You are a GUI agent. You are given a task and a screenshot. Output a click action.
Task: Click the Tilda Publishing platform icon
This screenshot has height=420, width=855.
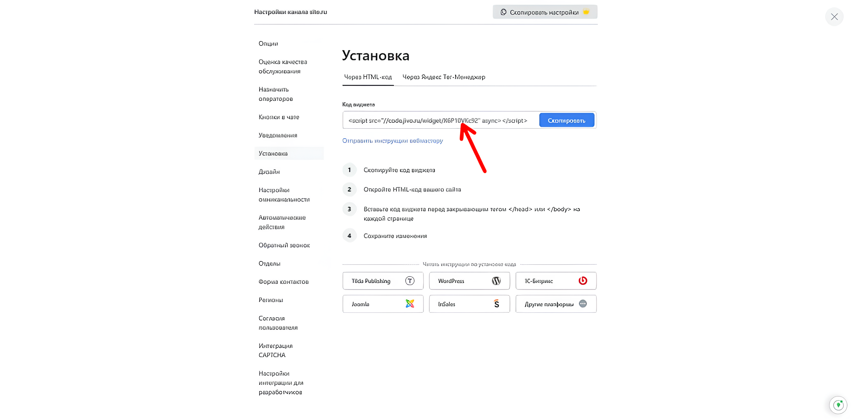(x=410, y=281)
